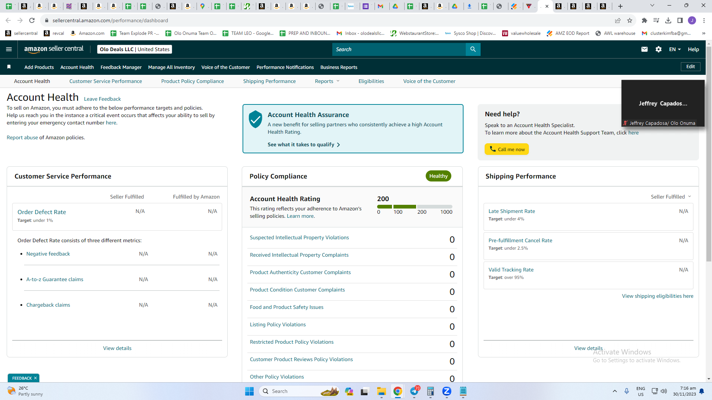Open View details under Customer Service Performance
The height and width of the screenshot is (400, 712).
coord(117,348)
